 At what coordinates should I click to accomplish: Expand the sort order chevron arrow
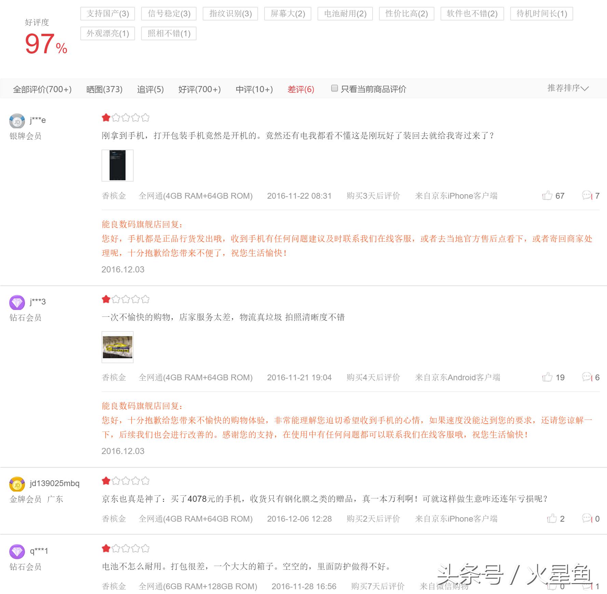click(x=585, y=89)
